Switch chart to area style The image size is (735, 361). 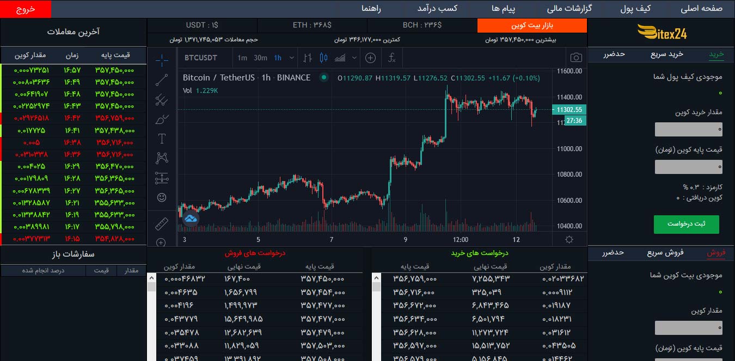pos(340,58)
